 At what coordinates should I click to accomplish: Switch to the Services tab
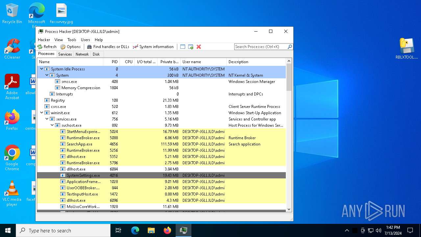65,54
